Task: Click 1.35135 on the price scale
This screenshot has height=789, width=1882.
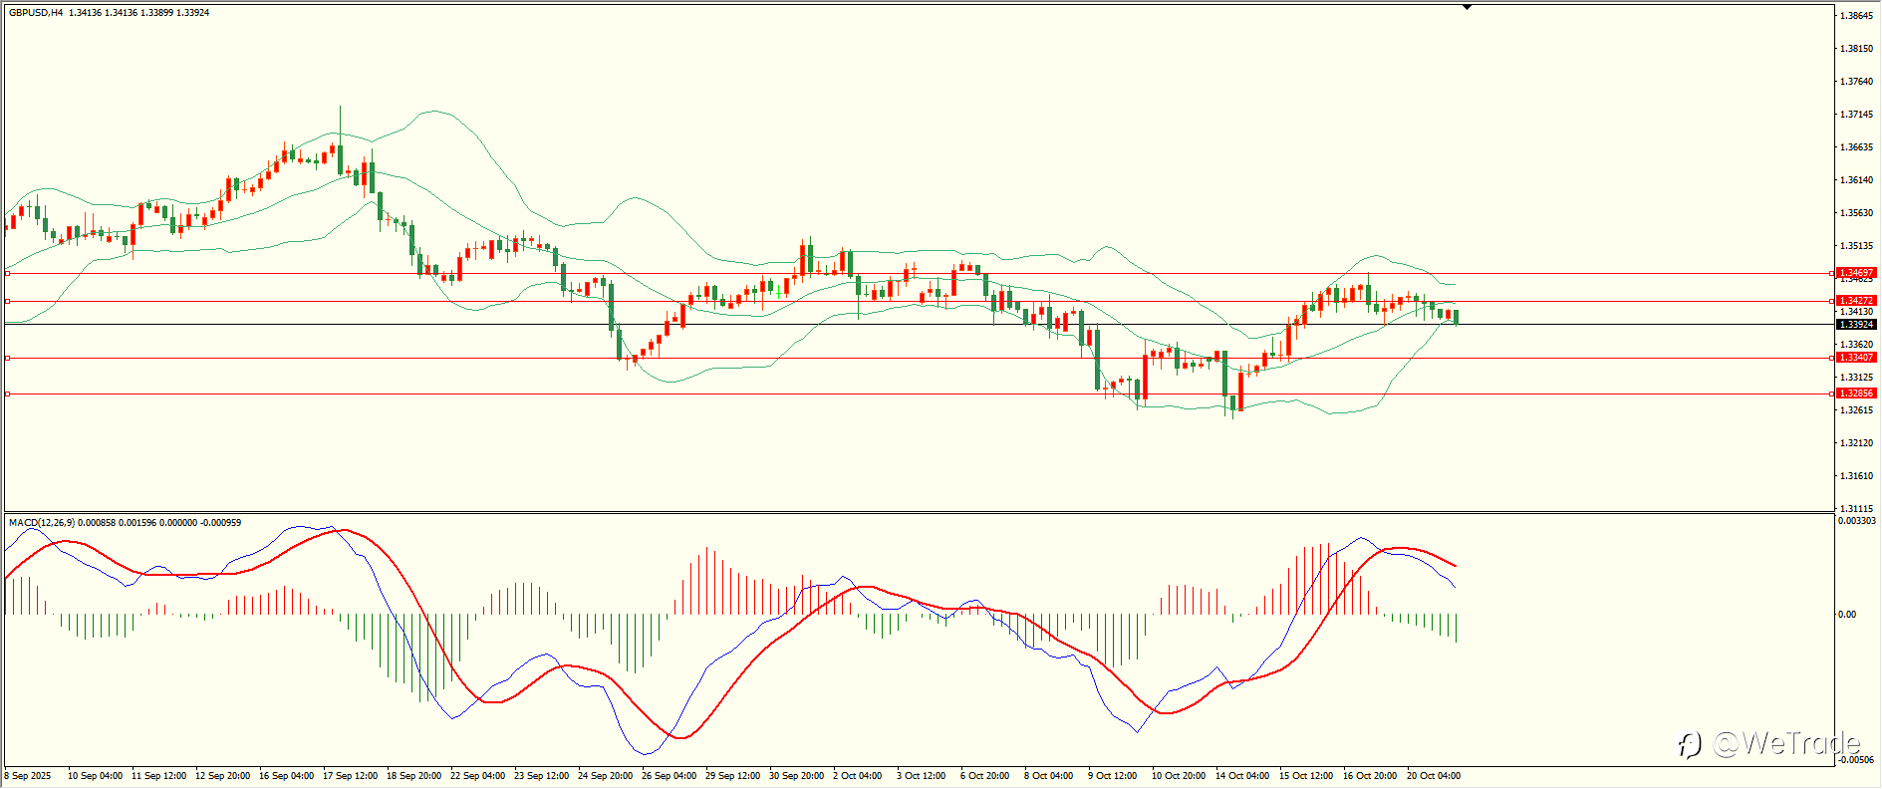Action: [x=1856, y=246]
